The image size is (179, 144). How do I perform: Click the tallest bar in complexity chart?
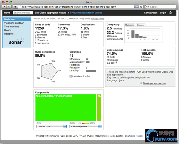(133, 34)
